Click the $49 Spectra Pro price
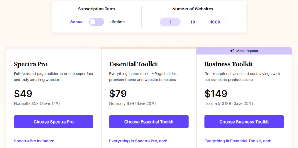298x148 pixels. click(x=23, y=94)
